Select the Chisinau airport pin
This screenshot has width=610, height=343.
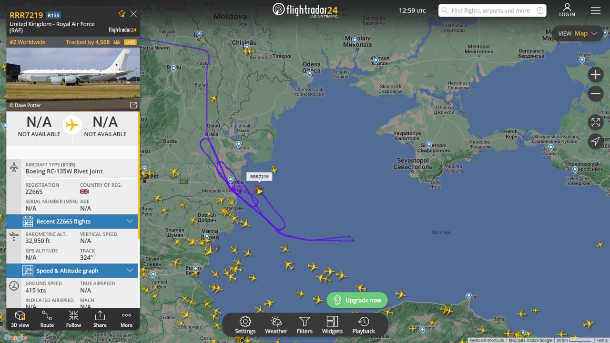click(x=247, y=48)
